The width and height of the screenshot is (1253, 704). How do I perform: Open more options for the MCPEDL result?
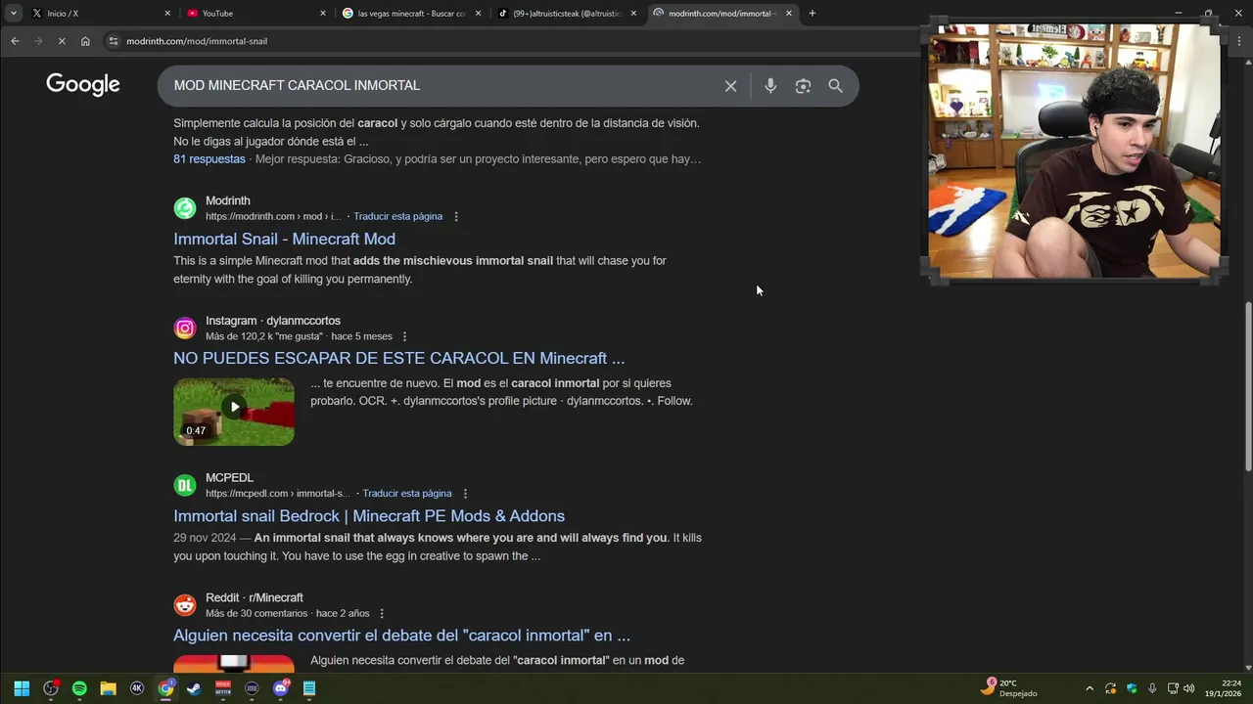coord(465,494)
